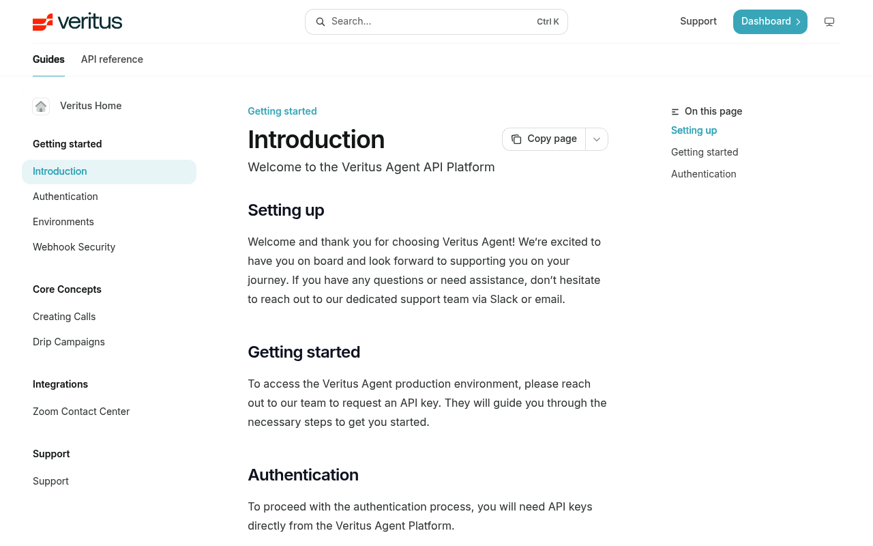Click the Veritus logo

[x=77, y=22]
